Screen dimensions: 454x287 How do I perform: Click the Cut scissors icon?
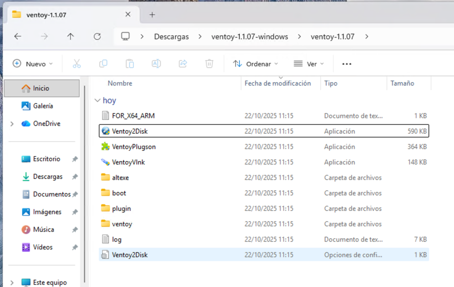pos(76,64)
